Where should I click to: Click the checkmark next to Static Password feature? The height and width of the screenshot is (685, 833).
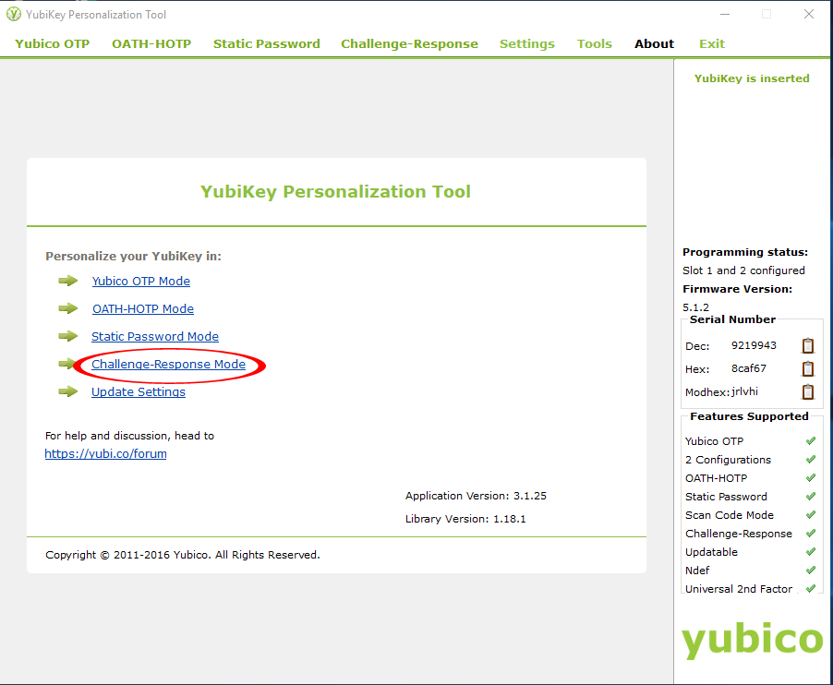tap(811, 497)
